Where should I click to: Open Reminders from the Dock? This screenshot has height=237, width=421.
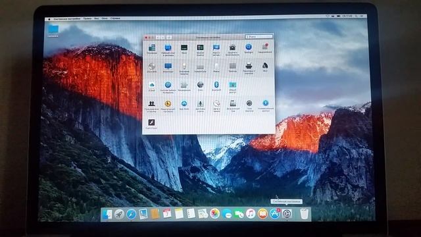[x=191, y=214]
